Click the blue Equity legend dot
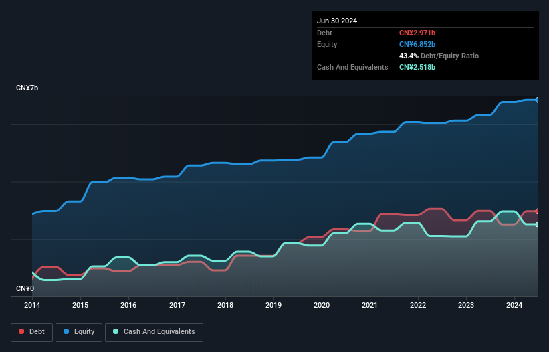The image size is (549, 352). coord(66,331)
